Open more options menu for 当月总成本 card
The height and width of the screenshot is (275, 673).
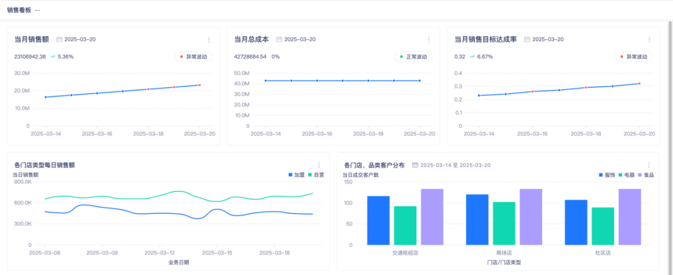coord(429,39)
